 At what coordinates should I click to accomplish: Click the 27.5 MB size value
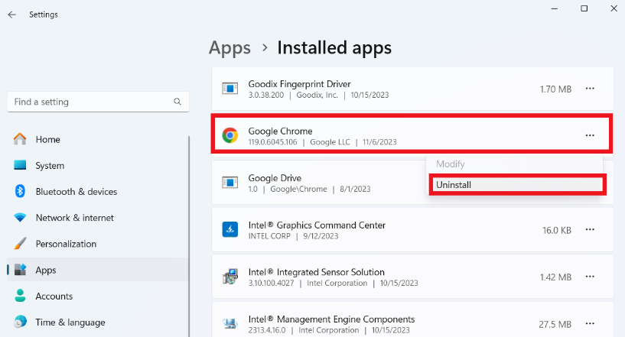[555, 324]
